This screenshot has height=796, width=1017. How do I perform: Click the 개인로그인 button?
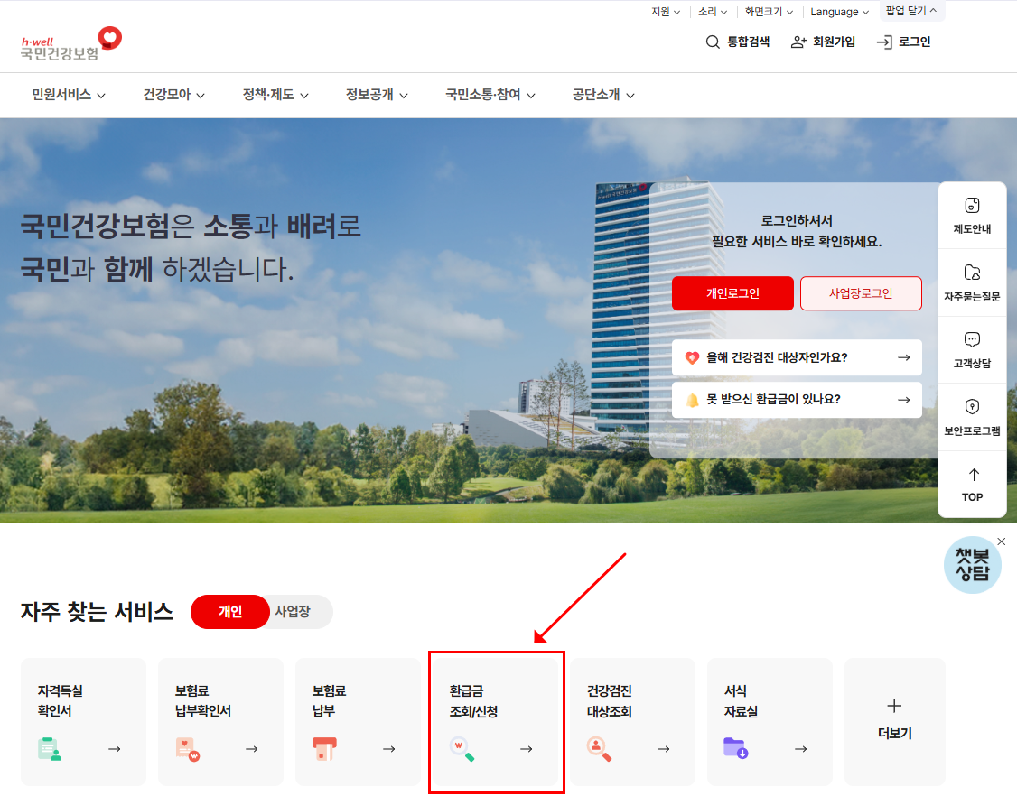[x=732, y=293]
